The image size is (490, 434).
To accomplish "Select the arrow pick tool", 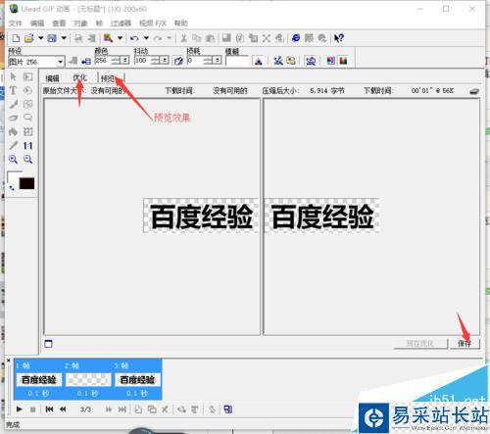I will click(x=13, y=77).
